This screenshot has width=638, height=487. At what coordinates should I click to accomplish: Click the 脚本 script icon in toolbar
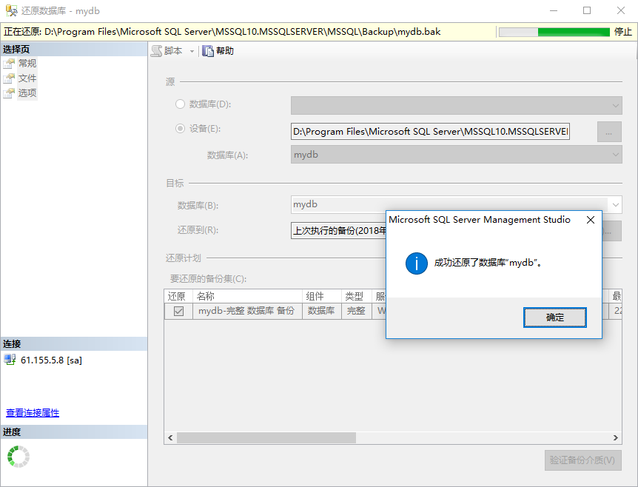click(x=157, y=51)
